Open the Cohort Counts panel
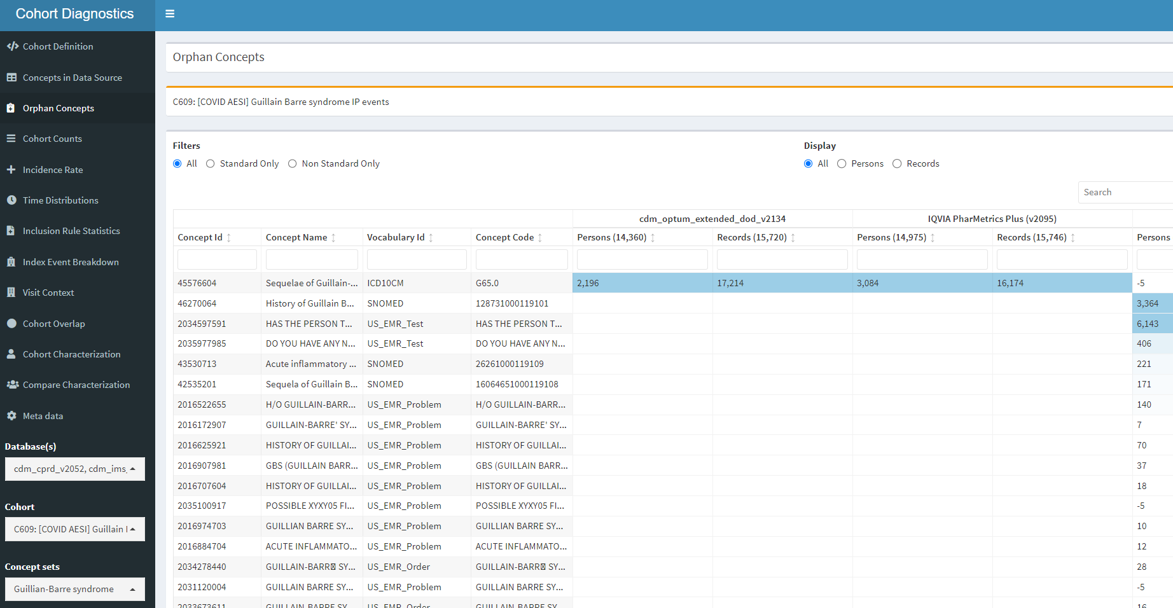Viewport: 1173px width, 608px height. pyautogui.click(x=52, y=138)
